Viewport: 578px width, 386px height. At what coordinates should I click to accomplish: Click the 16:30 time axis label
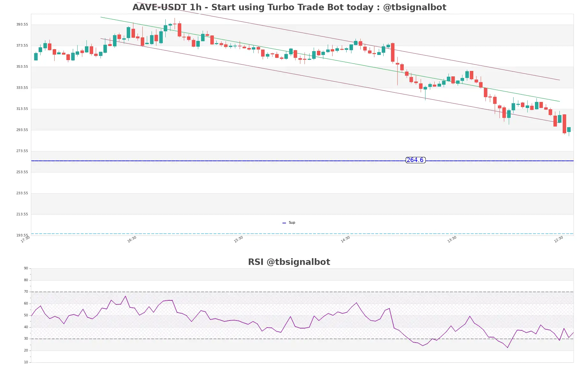132,239
